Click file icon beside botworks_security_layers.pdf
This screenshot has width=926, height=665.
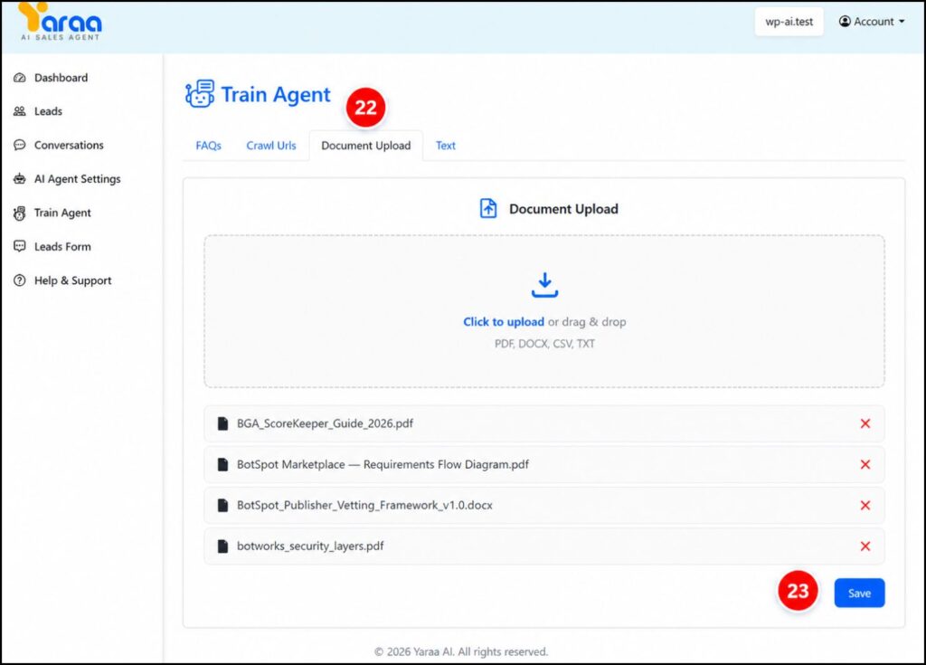[222, 546]
